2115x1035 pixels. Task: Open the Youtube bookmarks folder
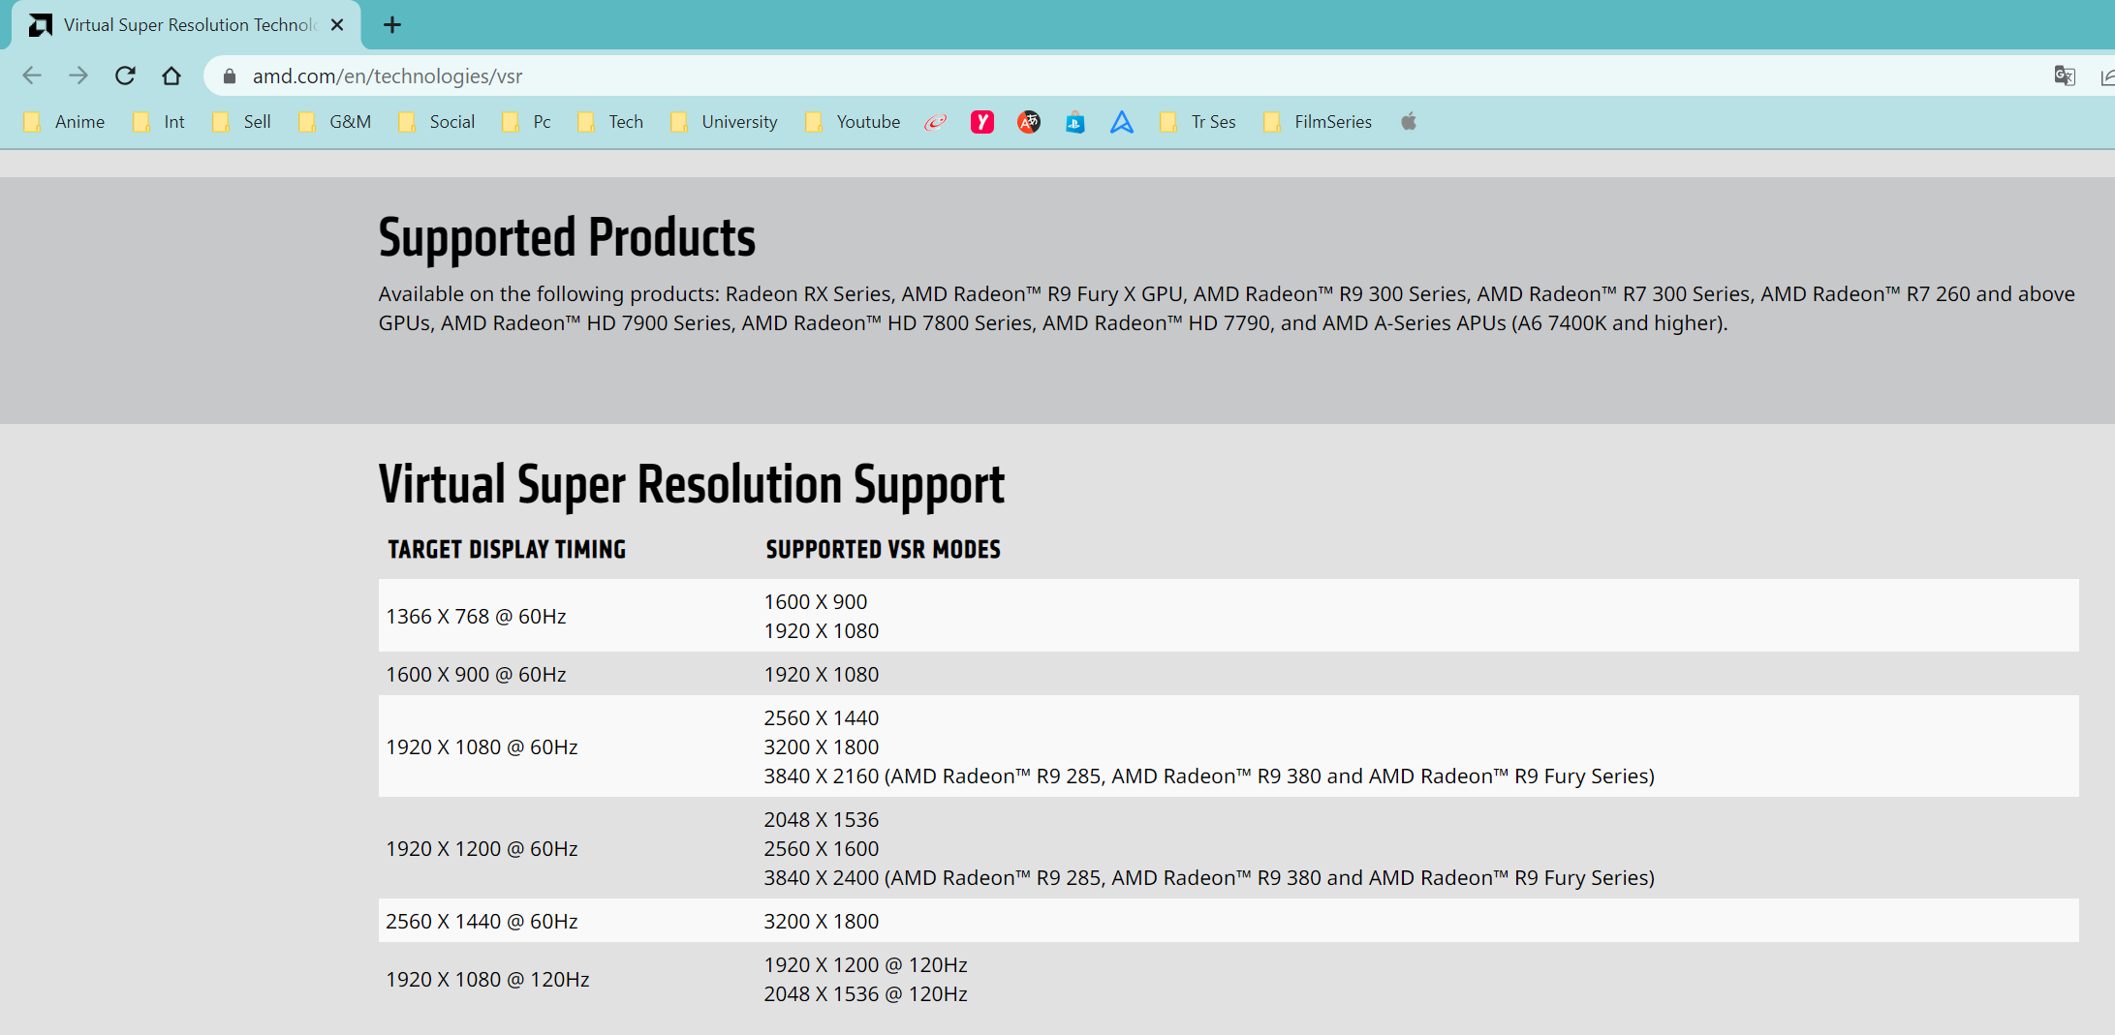[854, 122]
